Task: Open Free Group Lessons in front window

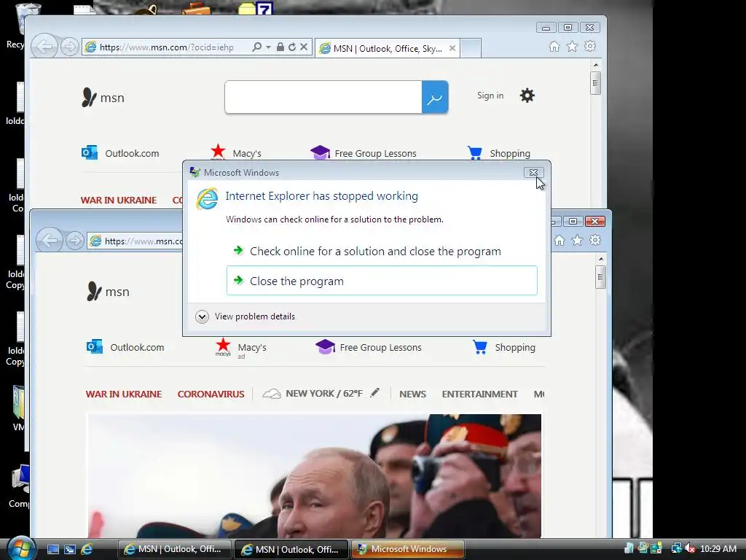Action: (369, 346)
